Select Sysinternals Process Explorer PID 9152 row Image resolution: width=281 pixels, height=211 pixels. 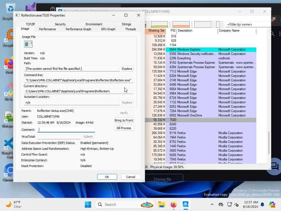pyautogui.click(x=201, y=63)
